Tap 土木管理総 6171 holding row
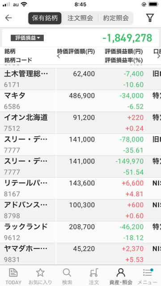This screenshot has width=161, height=286. 80,79
